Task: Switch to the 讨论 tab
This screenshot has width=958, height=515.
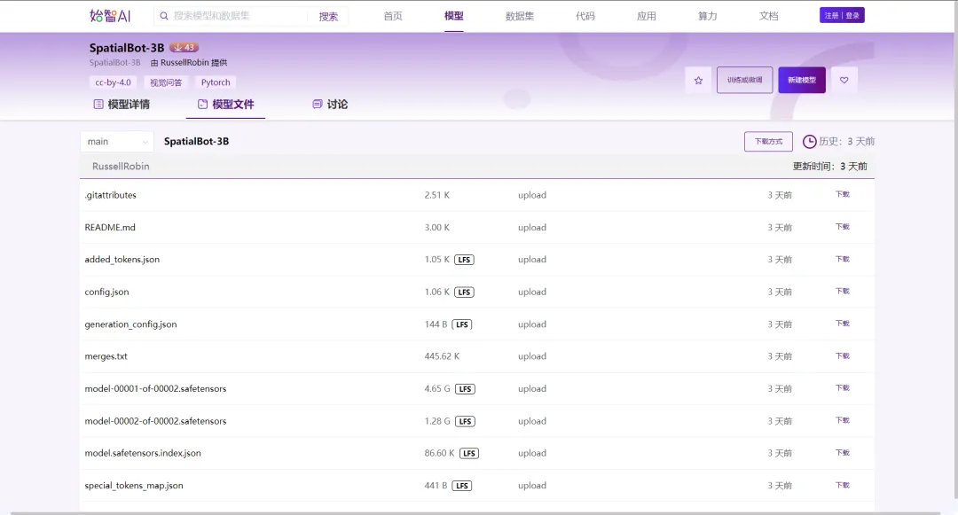Action: point(330,105)
